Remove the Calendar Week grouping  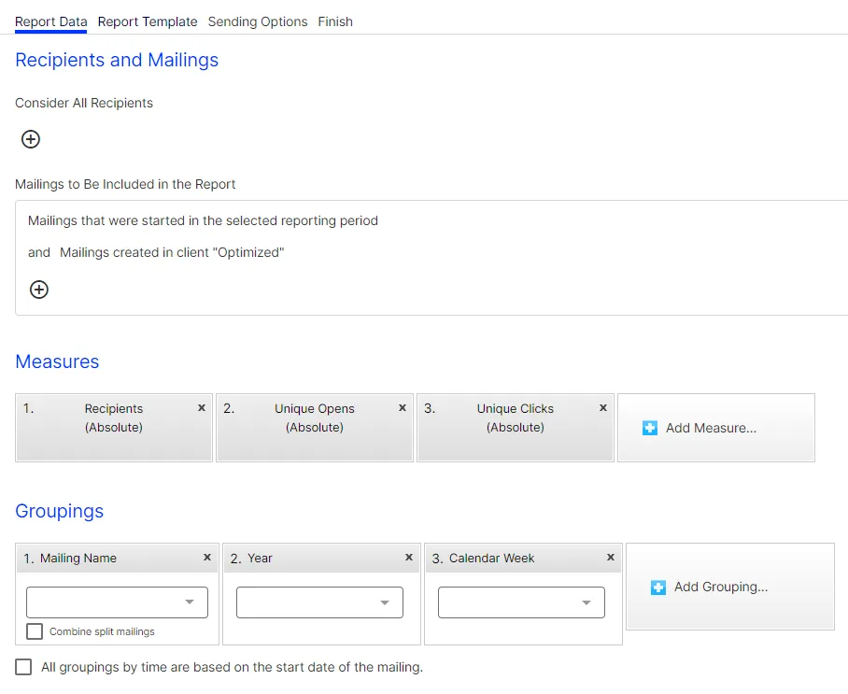coord(611,557)
